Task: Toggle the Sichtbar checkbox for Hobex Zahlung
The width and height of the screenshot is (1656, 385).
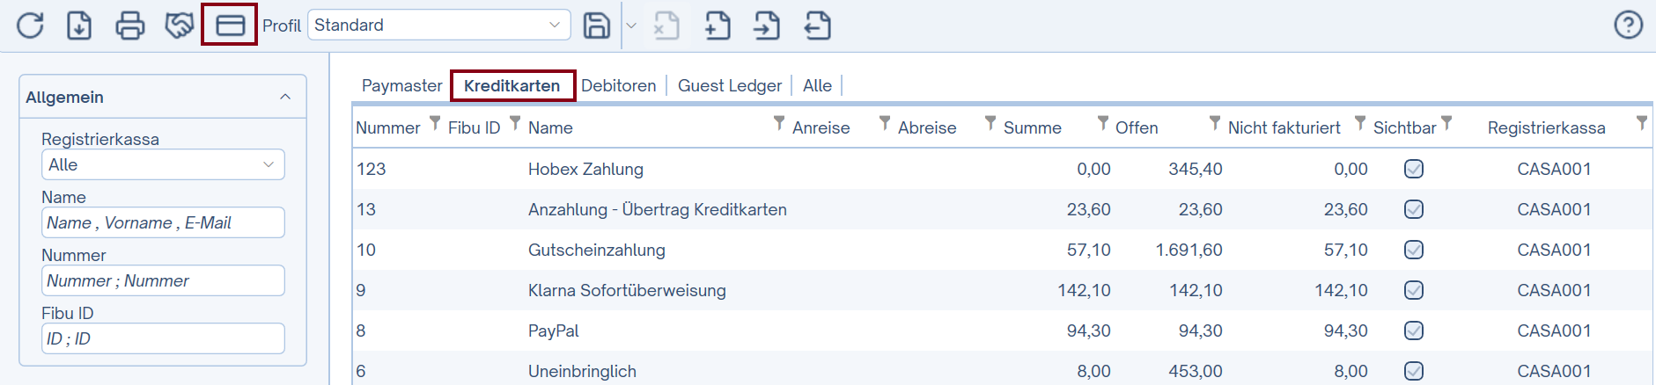Action: coord(1413,169)
